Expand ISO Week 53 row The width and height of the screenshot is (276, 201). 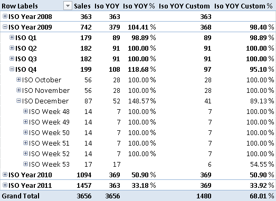click(x=25, y=164)
